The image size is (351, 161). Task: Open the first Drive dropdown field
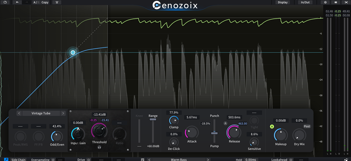(102, 160)
